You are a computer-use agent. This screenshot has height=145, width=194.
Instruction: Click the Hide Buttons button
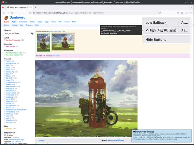167,39
